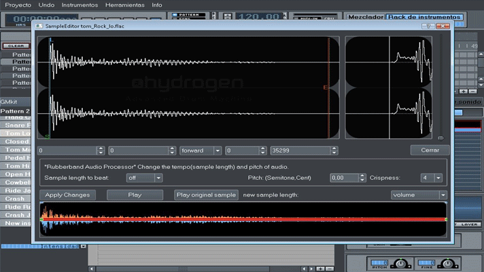Open the Info menu
484x272 pixels.
pyautogui.click(x=157, y=5)
